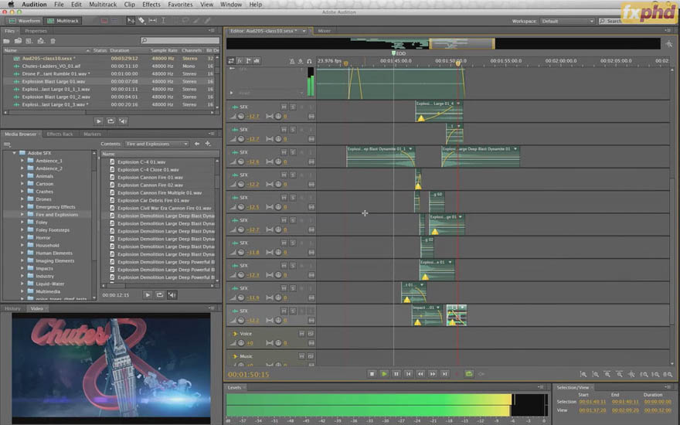
Task: Click the Multitrack view button
Action: 63,20
